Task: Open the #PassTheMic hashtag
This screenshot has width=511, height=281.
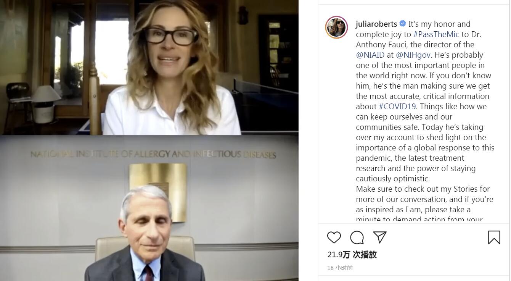Action: [x=436, y=34]
